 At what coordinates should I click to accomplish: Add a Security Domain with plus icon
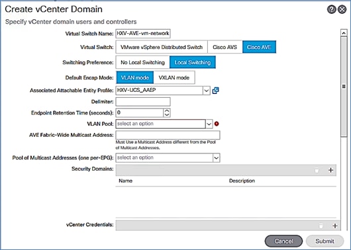click(331, 170)
